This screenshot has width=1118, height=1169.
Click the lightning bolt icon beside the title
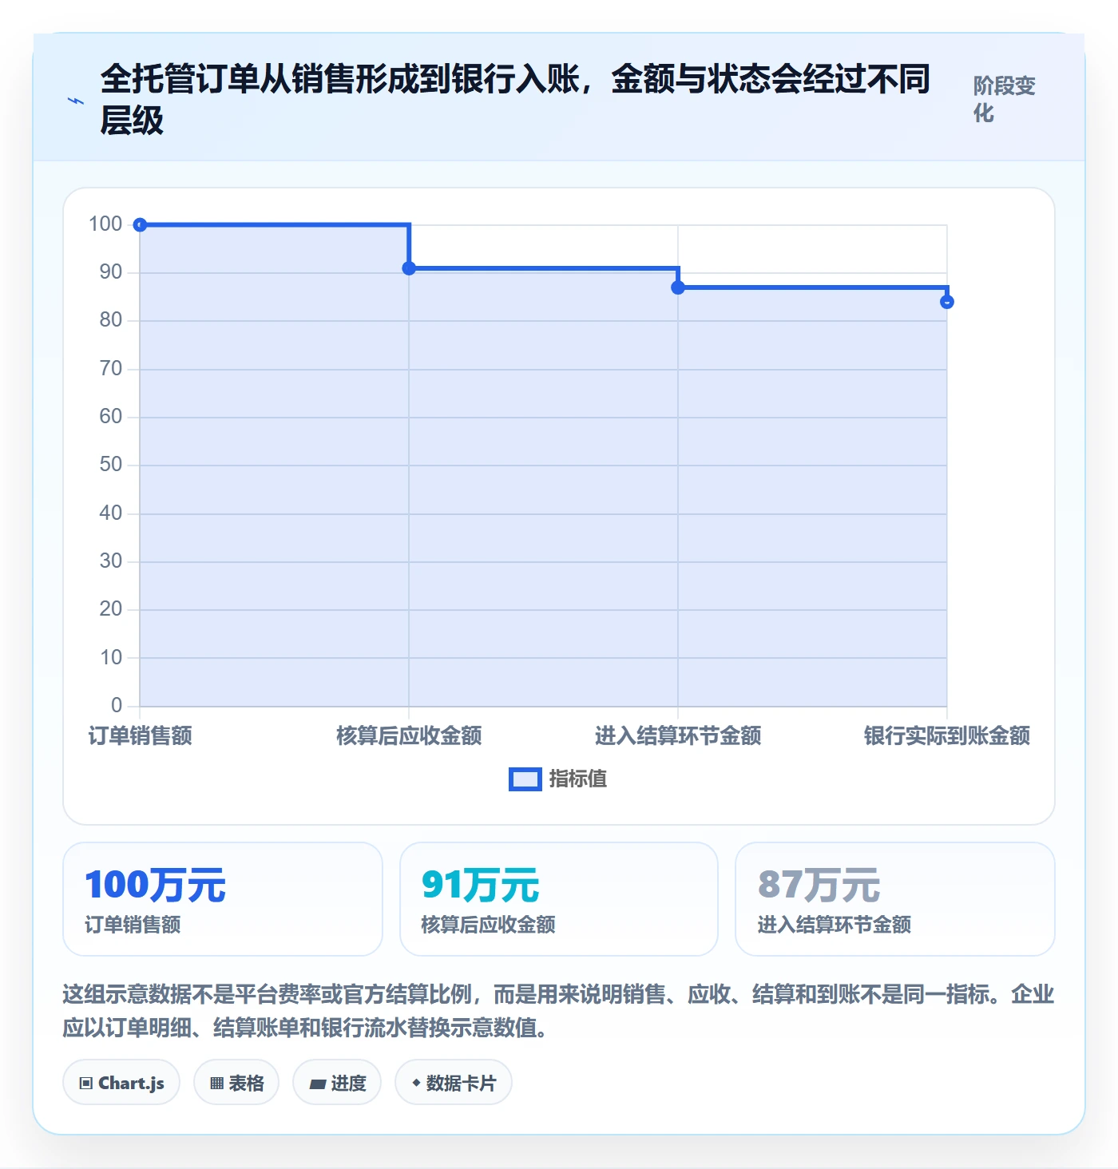76,101
